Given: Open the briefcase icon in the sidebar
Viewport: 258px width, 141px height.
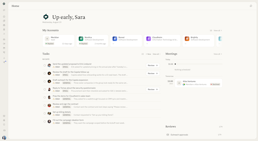Looking at the screenshot, I should click(4, 25).
